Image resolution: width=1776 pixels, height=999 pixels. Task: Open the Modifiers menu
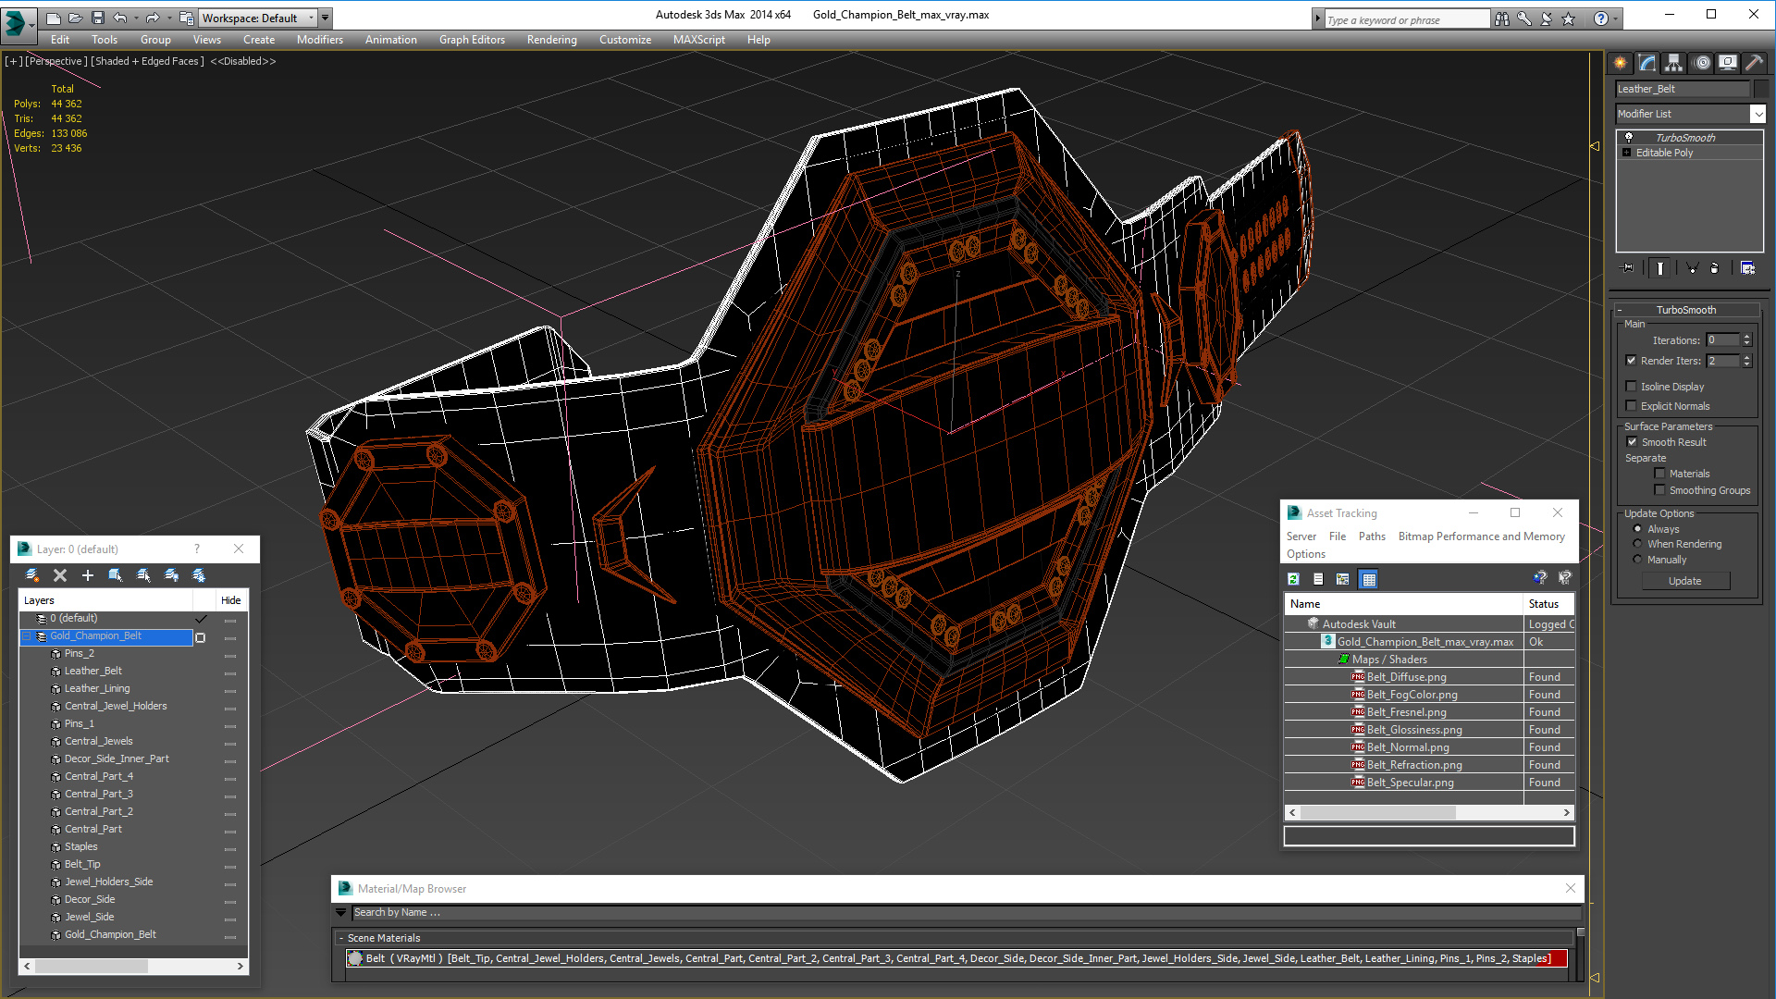pos(319,40)
